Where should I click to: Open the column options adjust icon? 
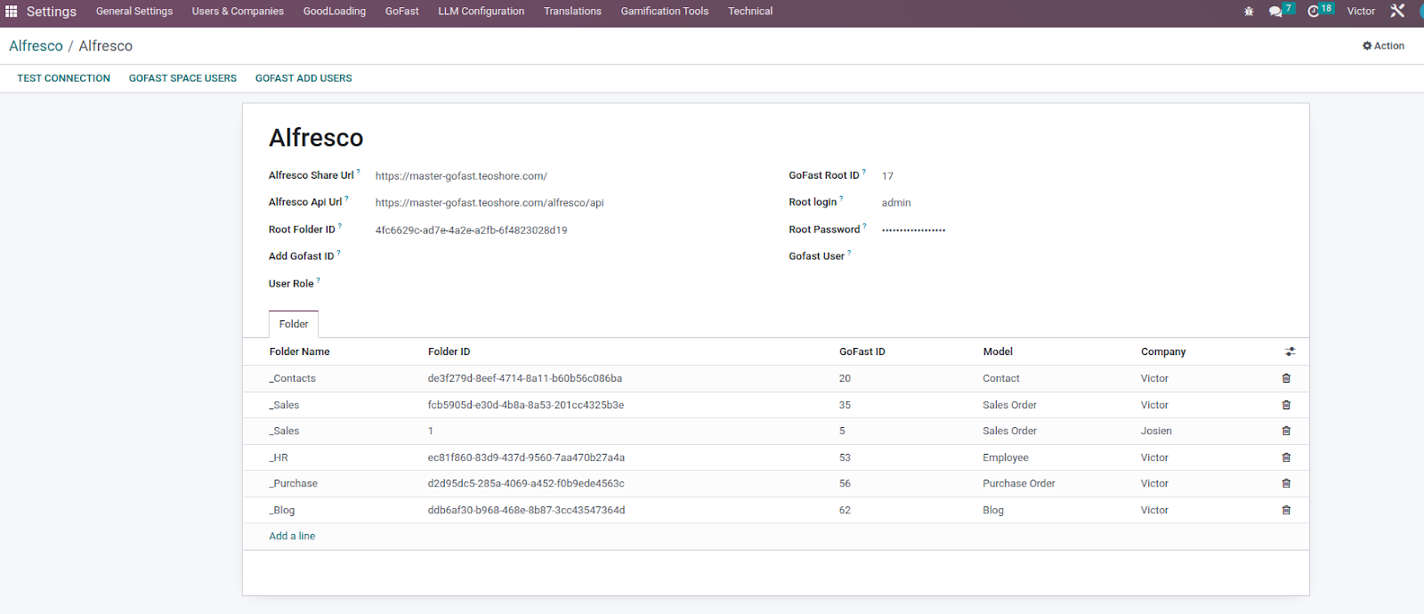click(1290, 351)
